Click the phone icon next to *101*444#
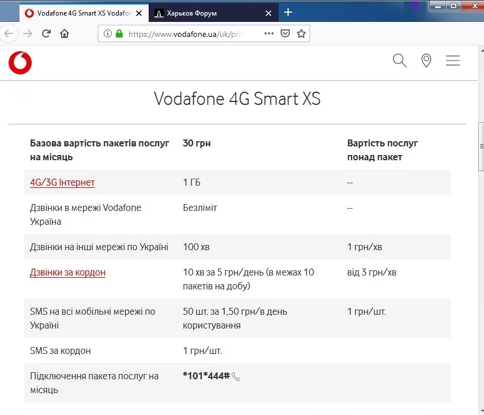Screen dimensions: 484x415 tap(236, 377)
